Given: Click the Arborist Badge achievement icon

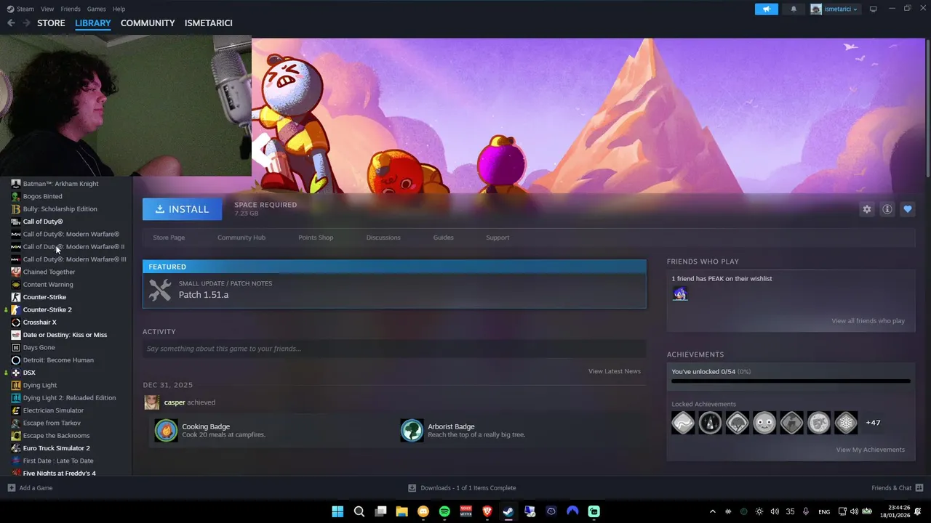Looking at the screenshot, I should click(x=412, y=430).
